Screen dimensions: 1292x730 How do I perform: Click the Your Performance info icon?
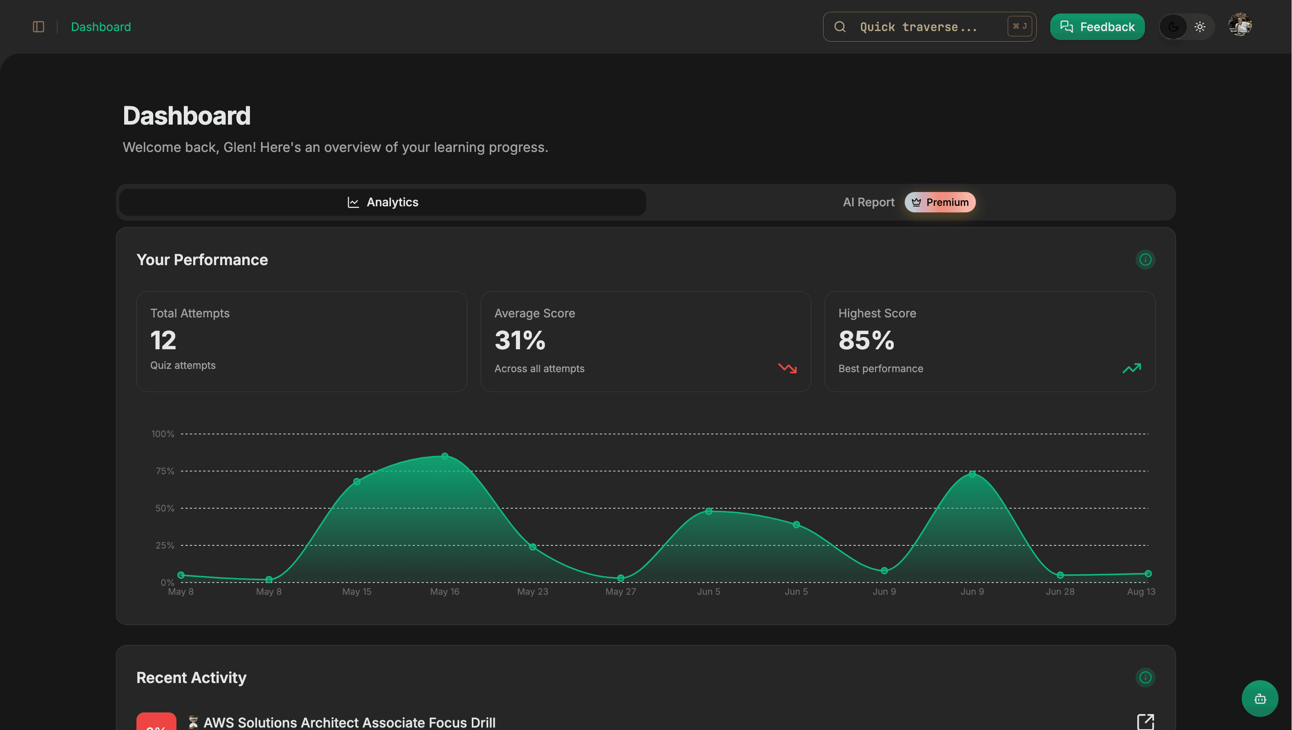pyautogui.click(x=1145, y=259)
